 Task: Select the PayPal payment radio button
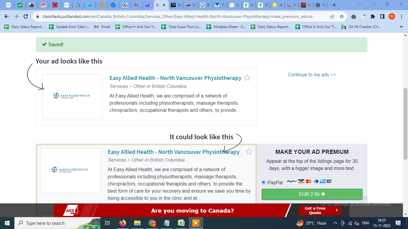click(263, 182)
